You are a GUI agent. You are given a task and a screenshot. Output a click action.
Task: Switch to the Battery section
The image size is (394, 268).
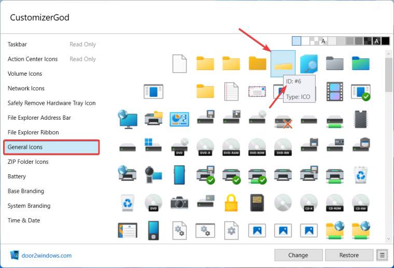click(17, 177)
